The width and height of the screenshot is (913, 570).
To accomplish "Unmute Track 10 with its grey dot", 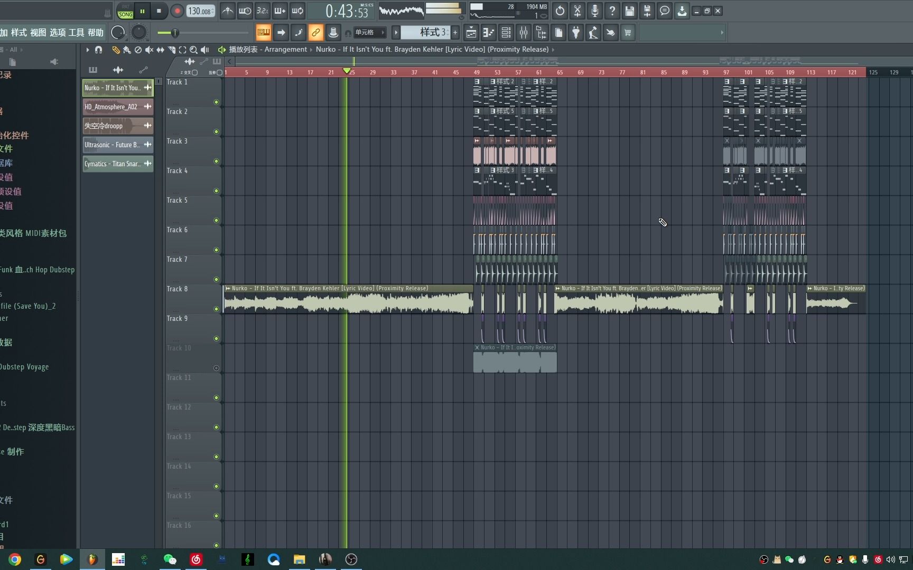I will pyautogui.click(x=216, y=368).
